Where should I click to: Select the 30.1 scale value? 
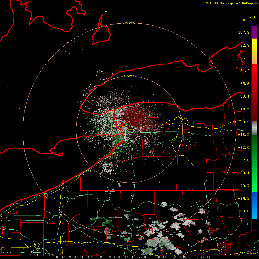coord(245,96)
